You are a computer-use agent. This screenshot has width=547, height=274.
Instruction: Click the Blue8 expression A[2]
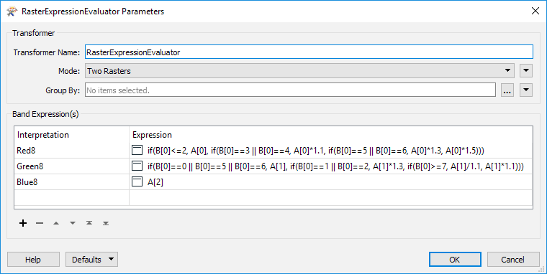(x=155, y=182)
